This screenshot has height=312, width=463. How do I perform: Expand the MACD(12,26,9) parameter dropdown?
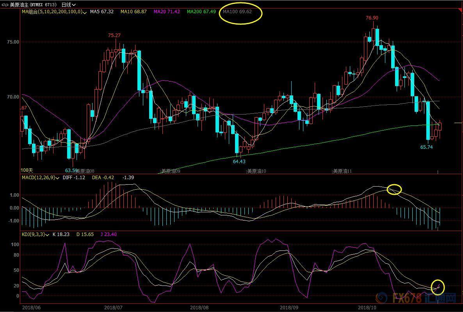point(57,178)
